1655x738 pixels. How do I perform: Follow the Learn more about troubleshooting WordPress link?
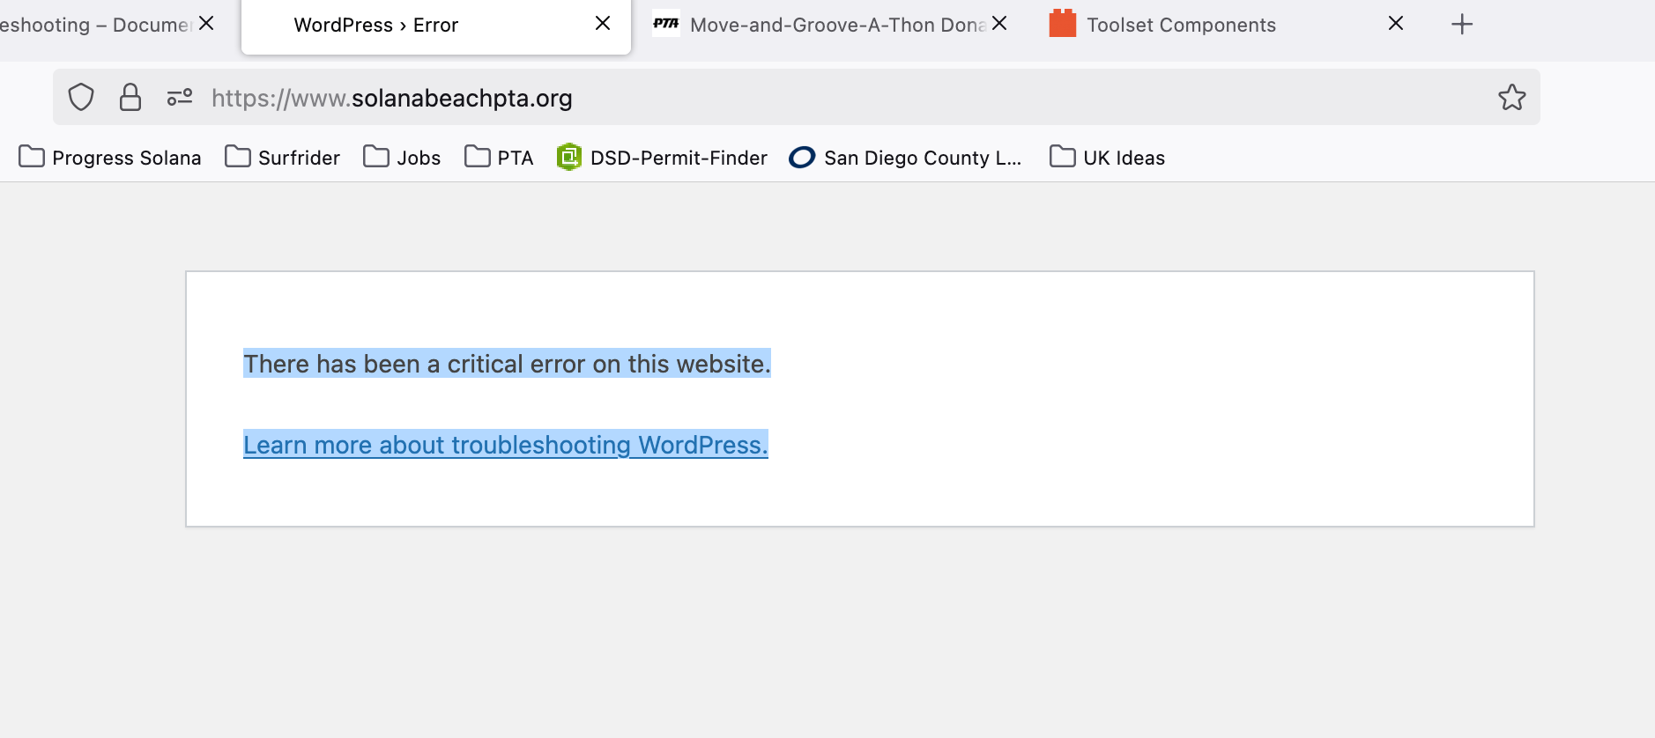tap(506, 445)
